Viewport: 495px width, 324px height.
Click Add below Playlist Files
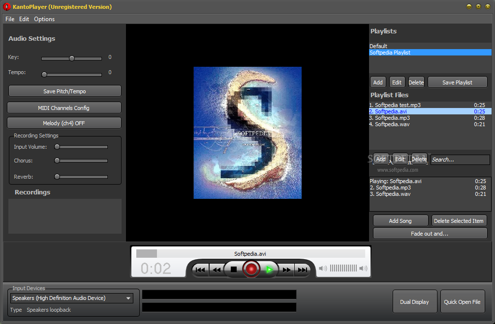point(381,159)
